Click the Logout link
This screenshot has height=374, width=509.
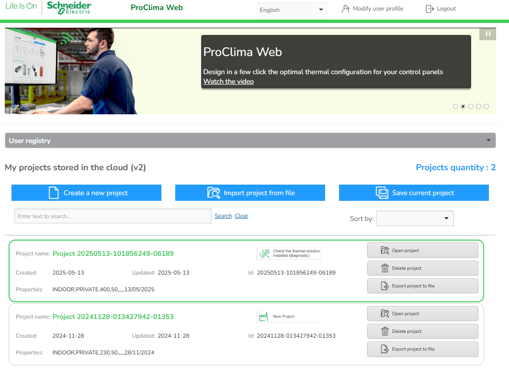(x=441, y=9)
